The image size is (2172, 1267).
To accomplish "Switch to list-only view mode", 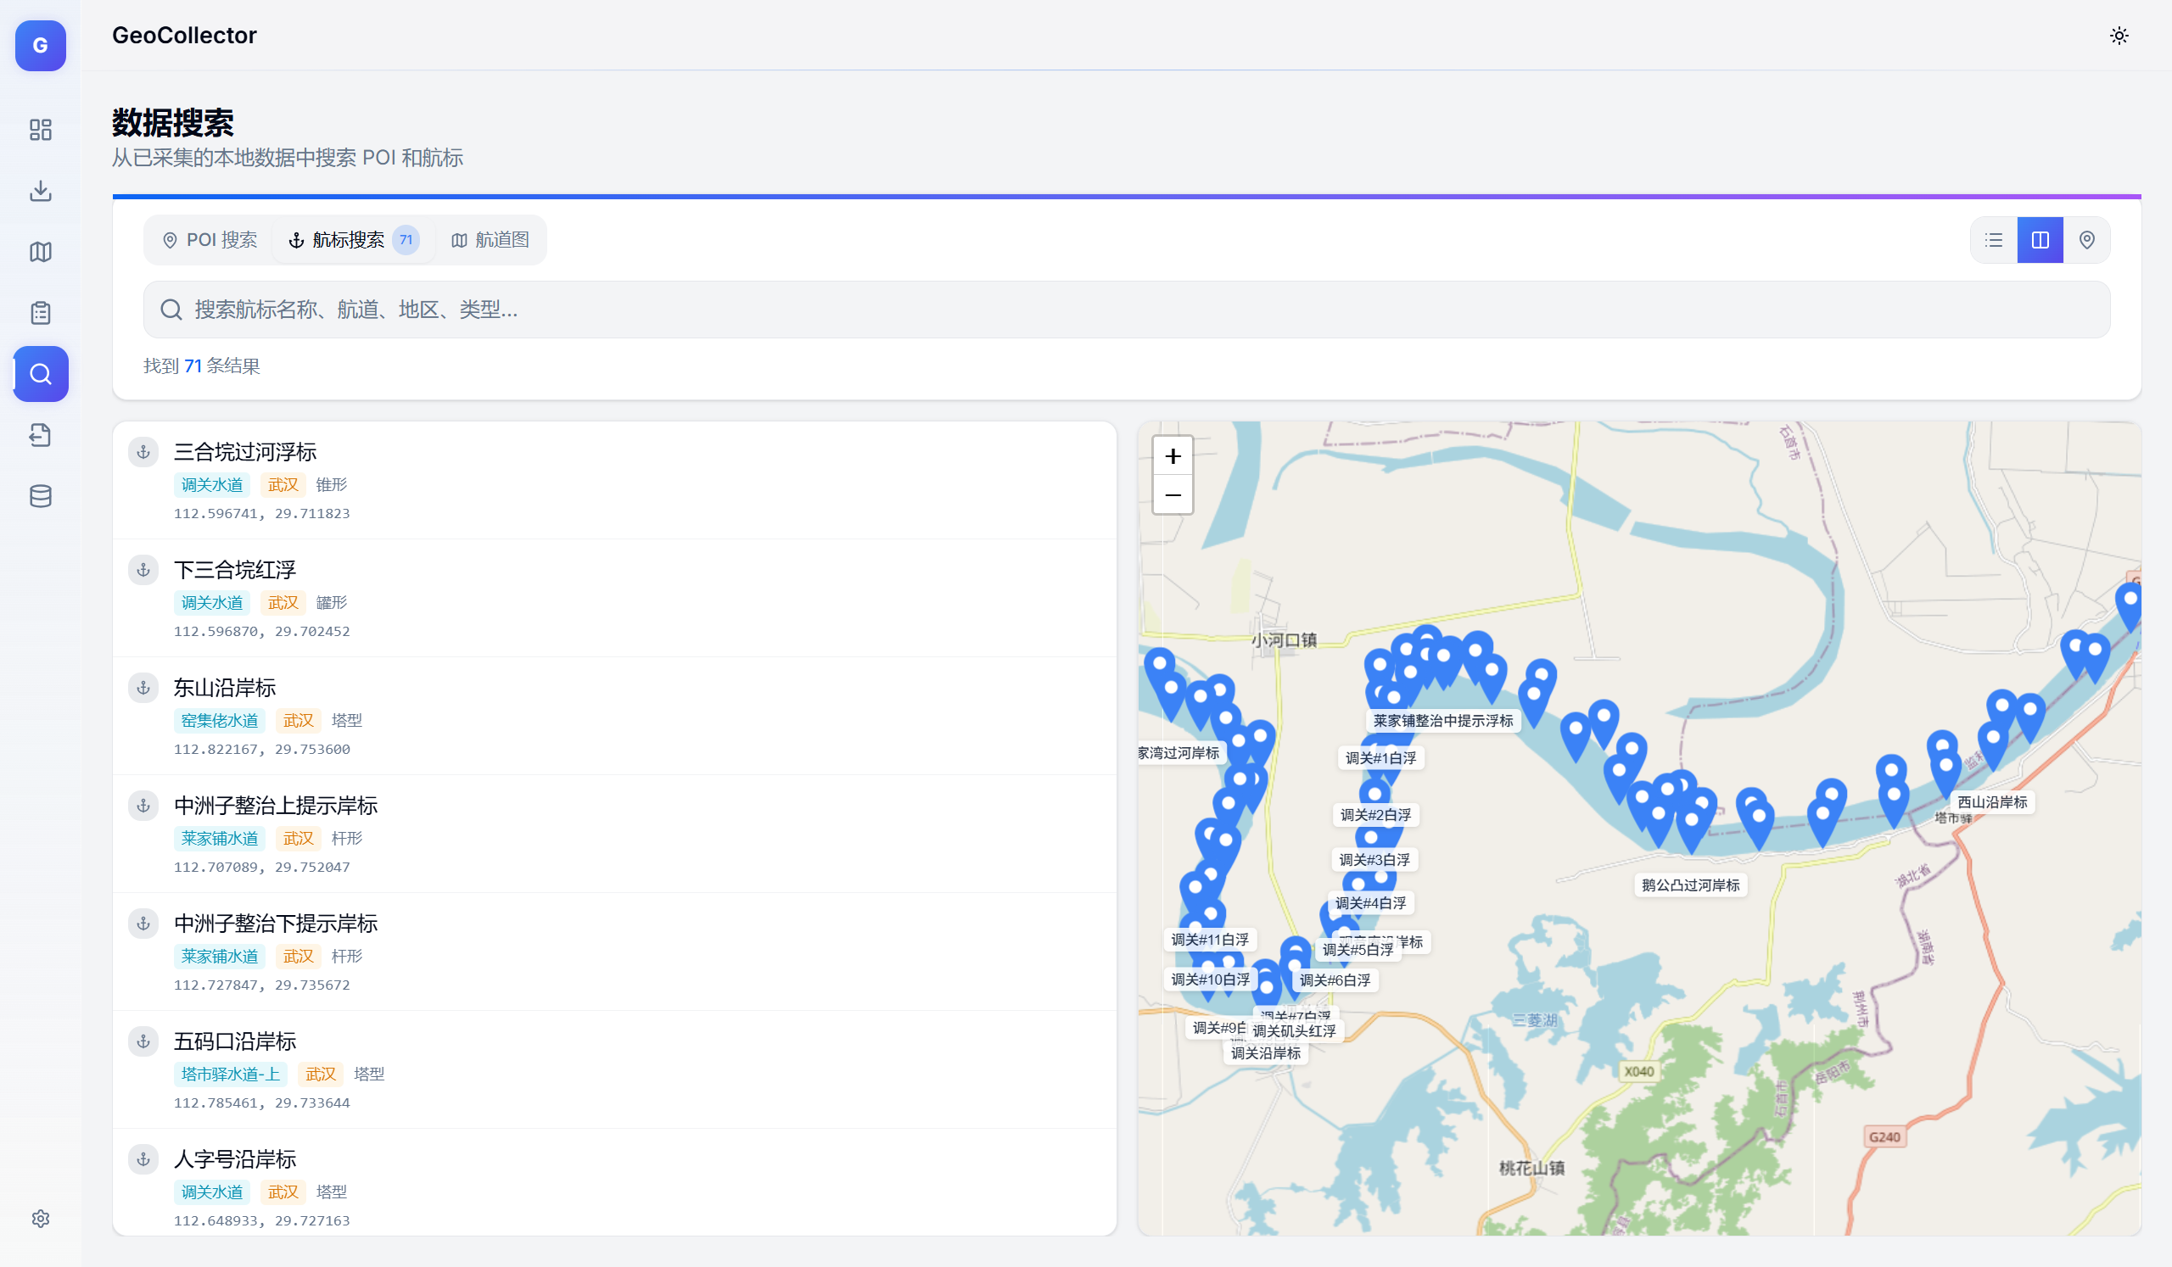I will pos(1994,239).
